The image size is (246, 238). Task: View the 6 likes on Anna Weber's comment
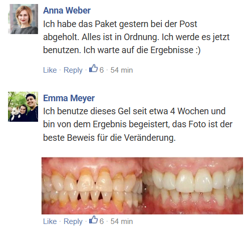102,70
